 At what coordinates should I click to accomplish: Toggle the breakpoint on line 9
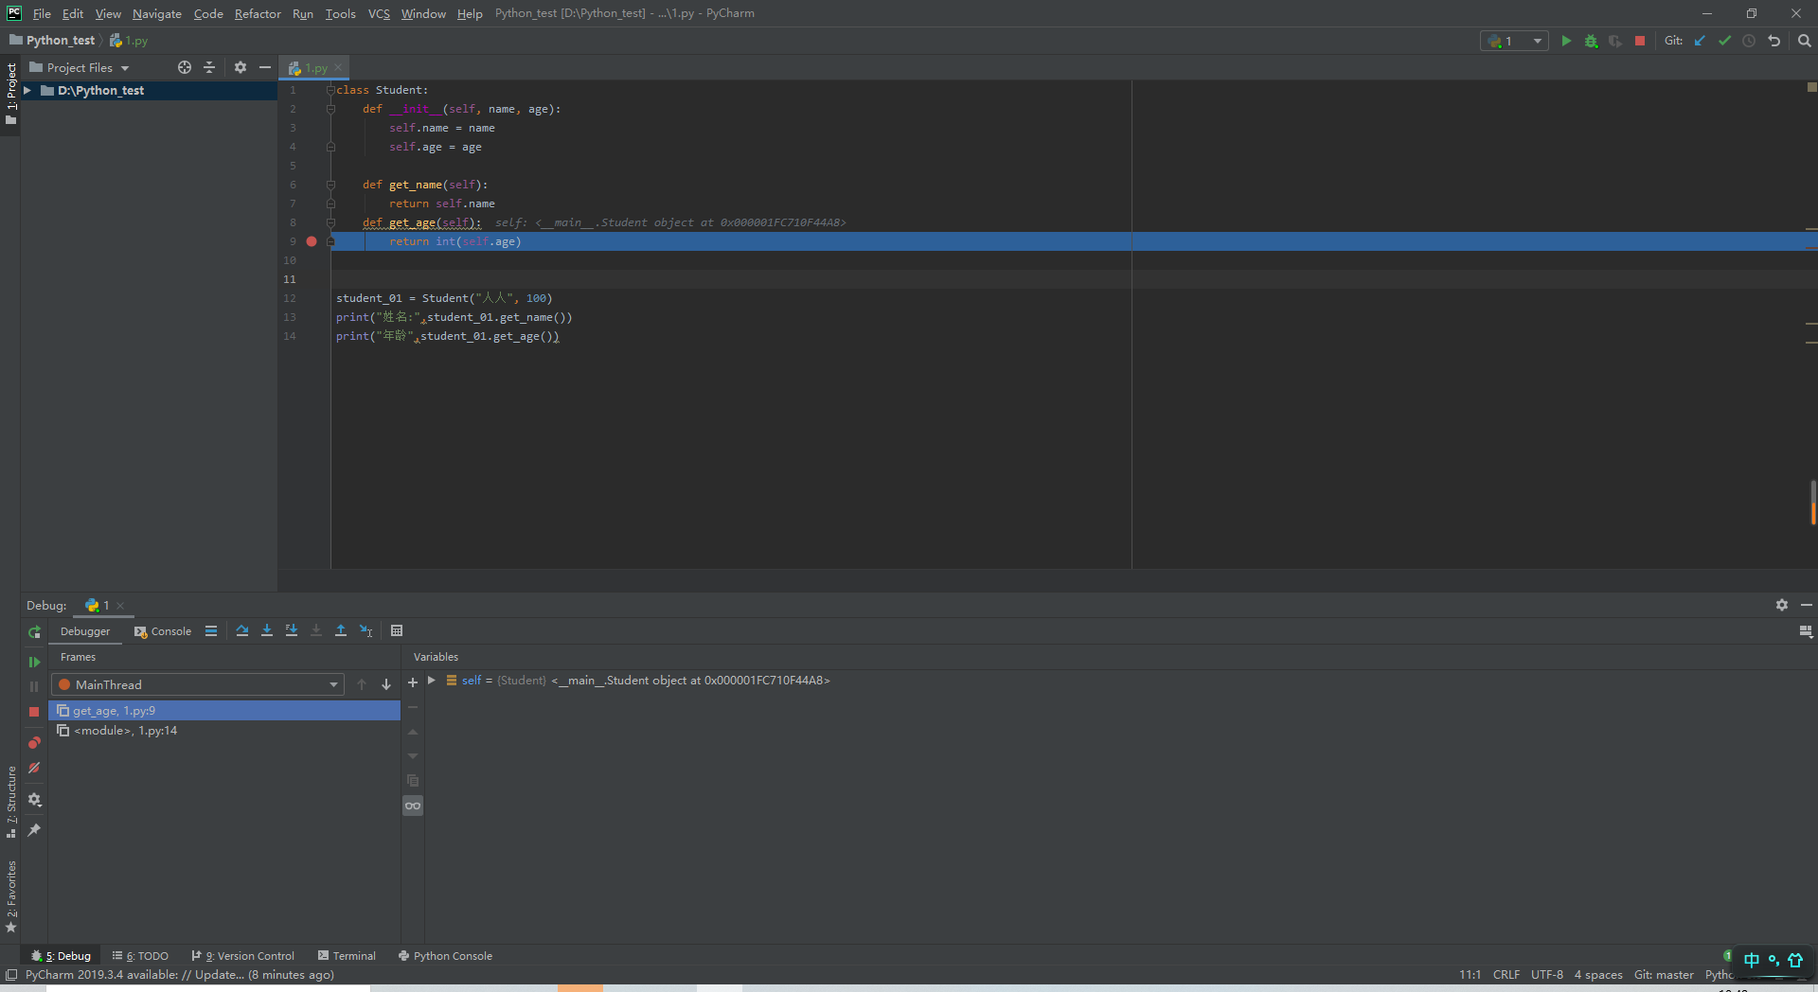[x=312, y=241]
